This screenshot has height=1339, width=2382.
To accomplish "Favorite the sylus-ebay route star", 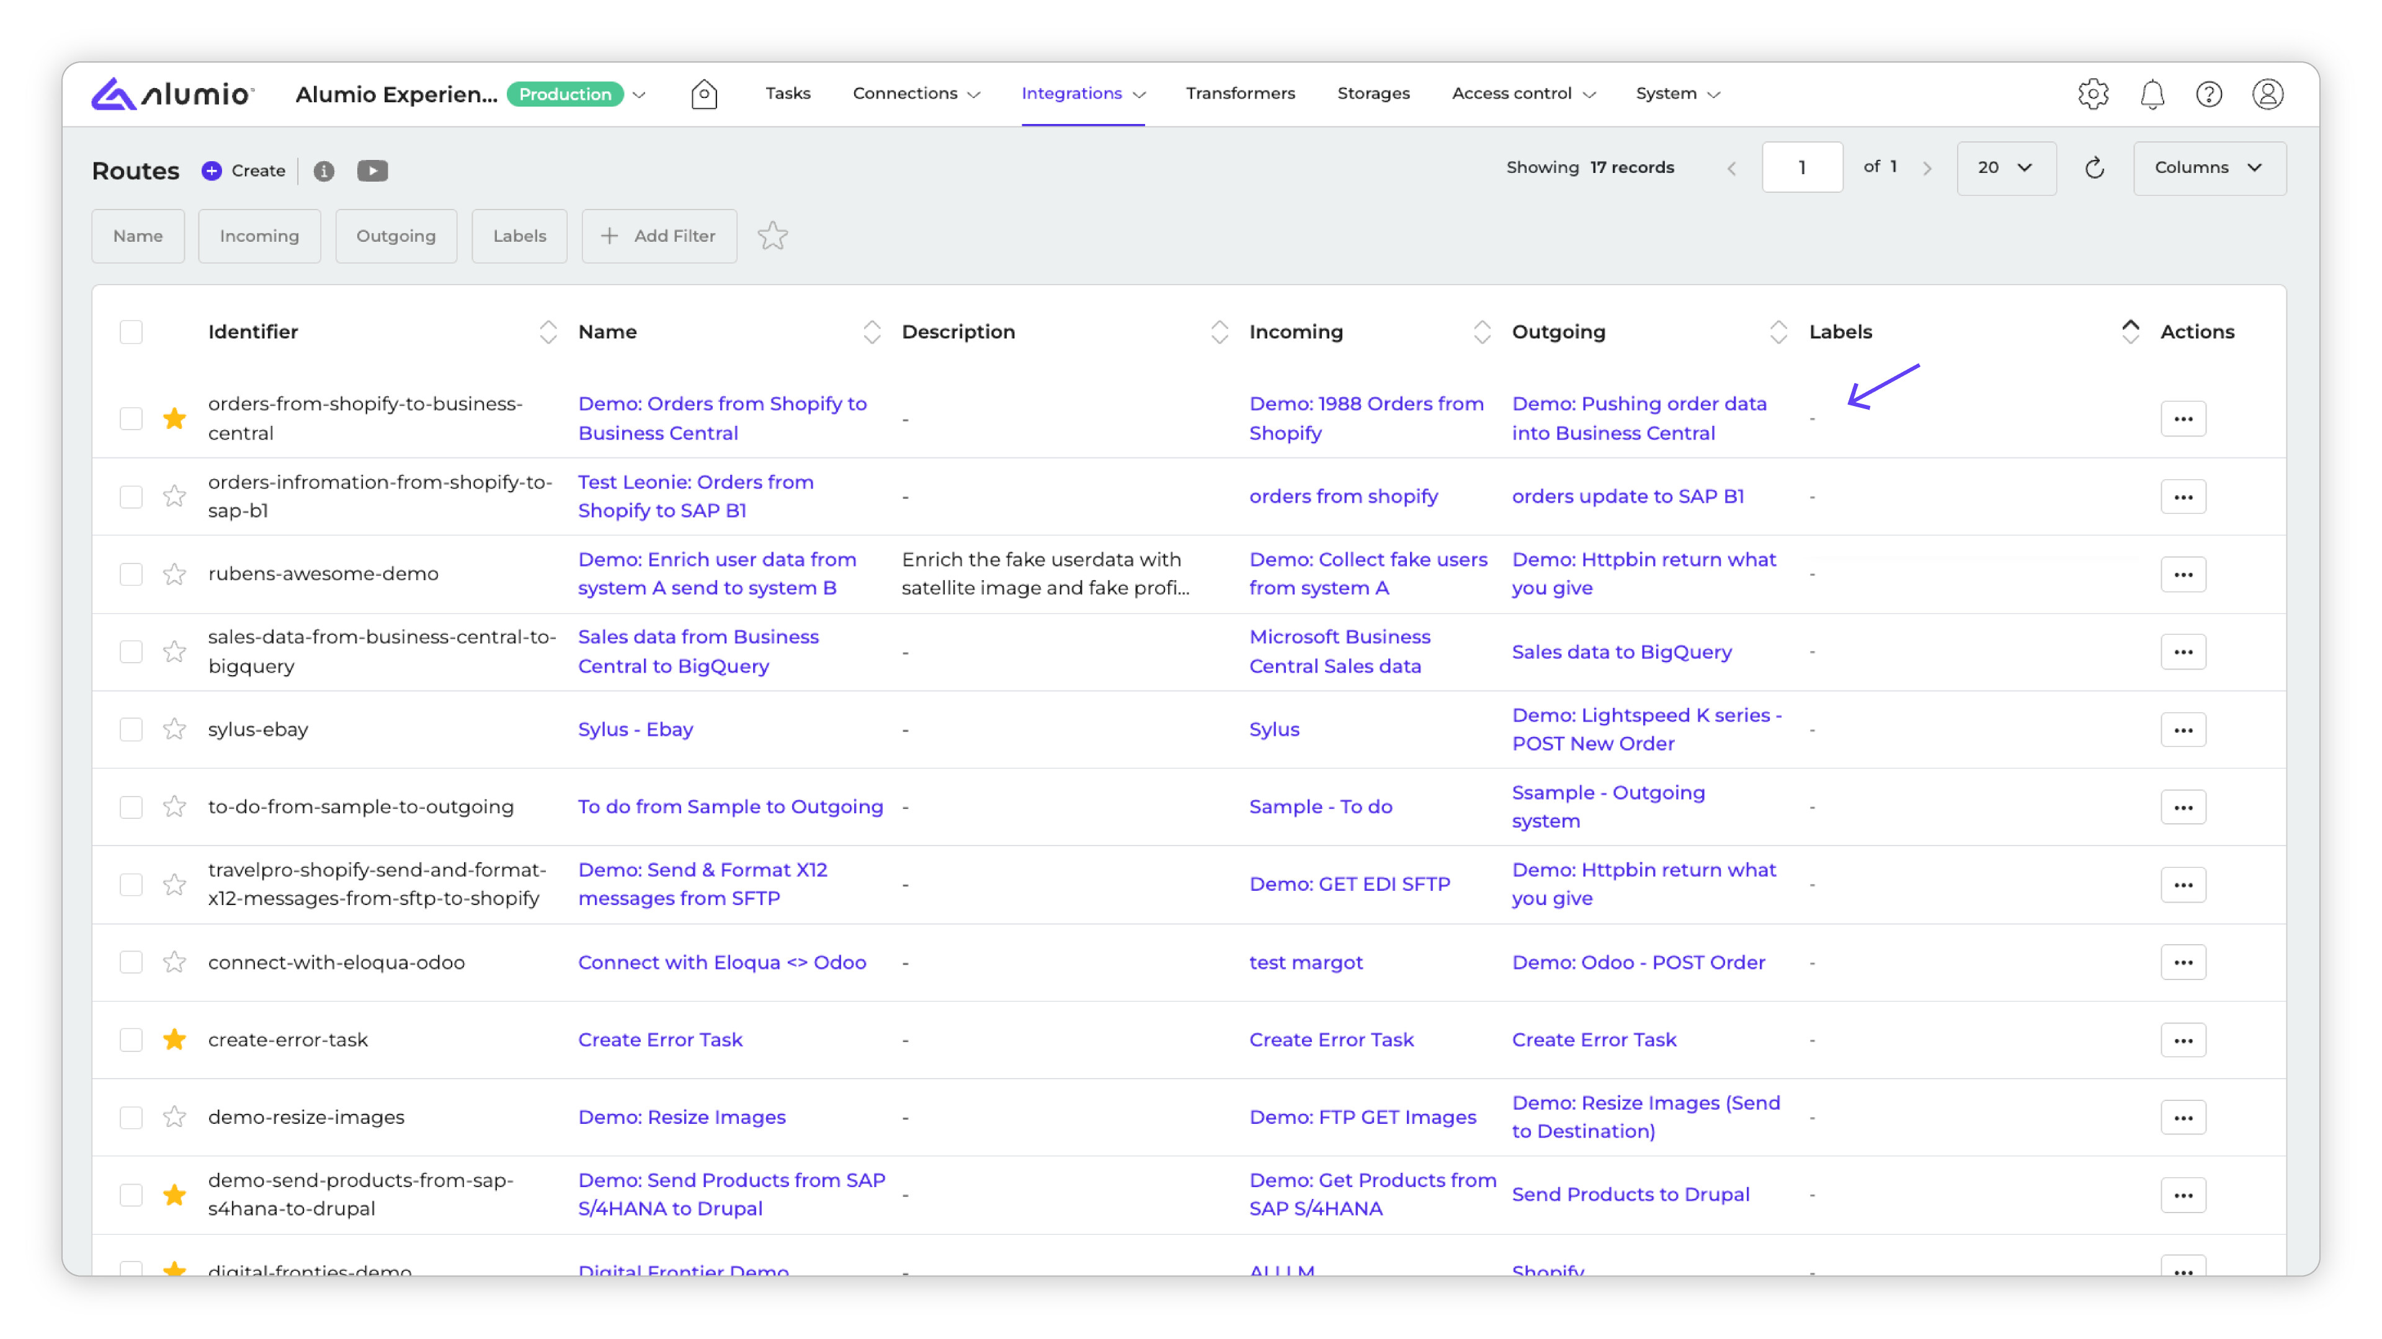I will (x=174, y=729).
